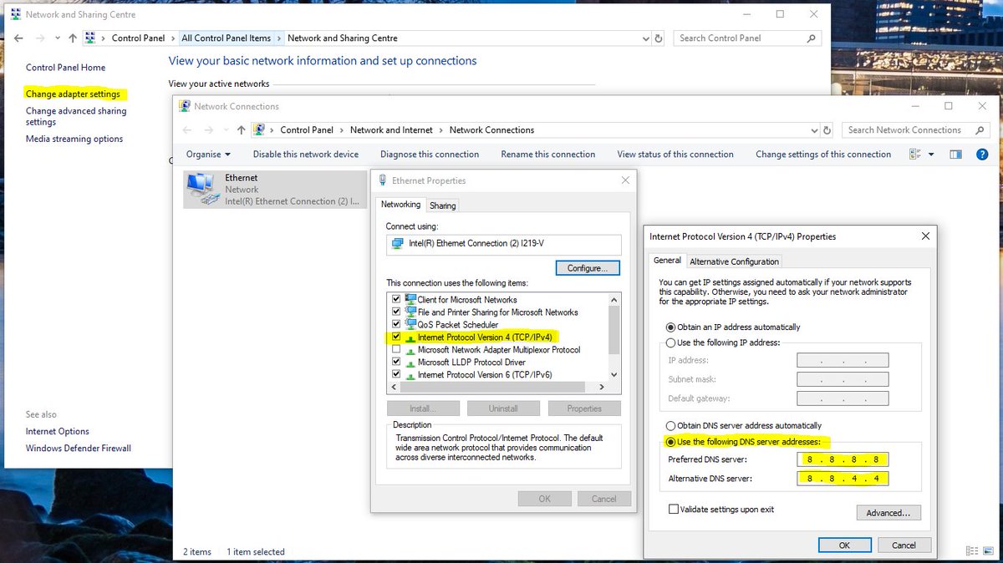This screenshot has height=563, width=1003.
Task: Select Obtain DNS server address automatically
Action: 671,425
